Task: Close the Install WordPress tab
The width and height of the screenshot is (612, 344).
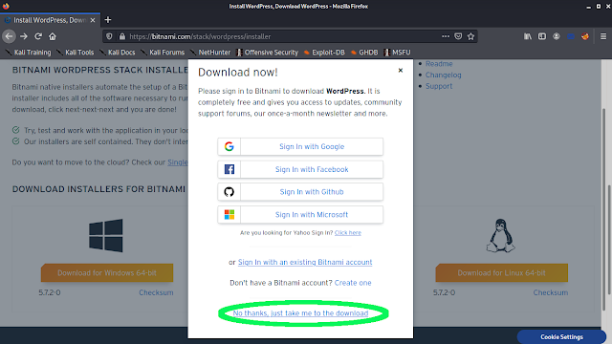Action: click(x=93, y=20)
